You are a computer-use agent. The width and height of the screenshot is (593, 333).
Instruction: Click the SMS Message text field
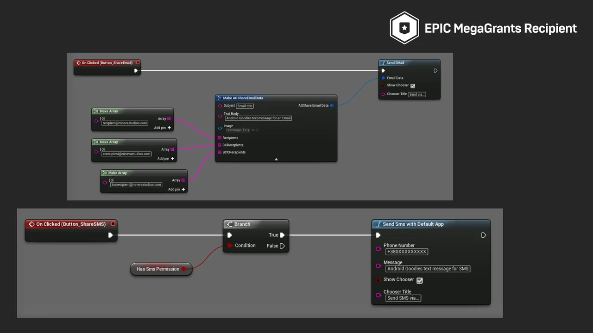pos(428,269)
